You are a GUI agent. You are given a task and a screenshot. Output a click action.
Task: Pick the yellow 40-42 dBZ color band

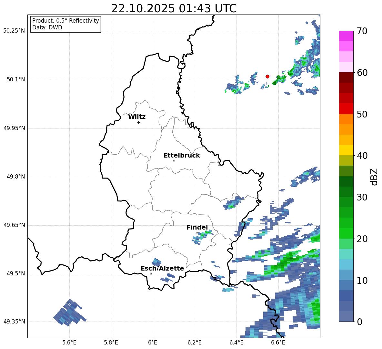[346, 150]
